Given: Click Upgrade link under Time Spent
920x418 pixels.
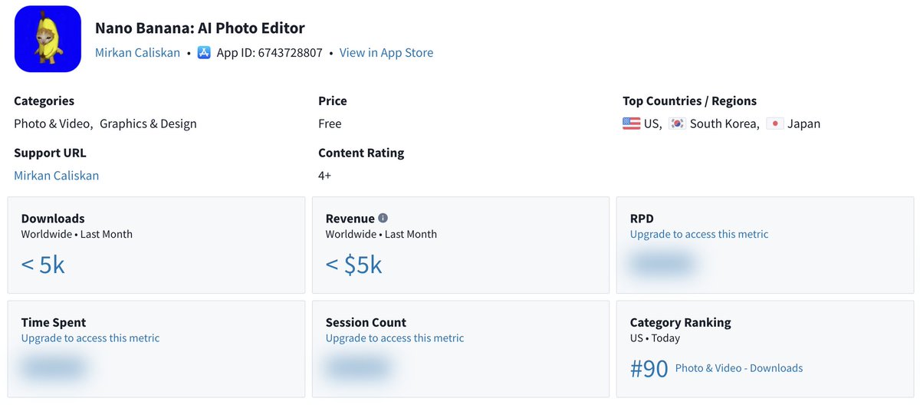Looking at the screenshot, I should (x=90, y=337).
